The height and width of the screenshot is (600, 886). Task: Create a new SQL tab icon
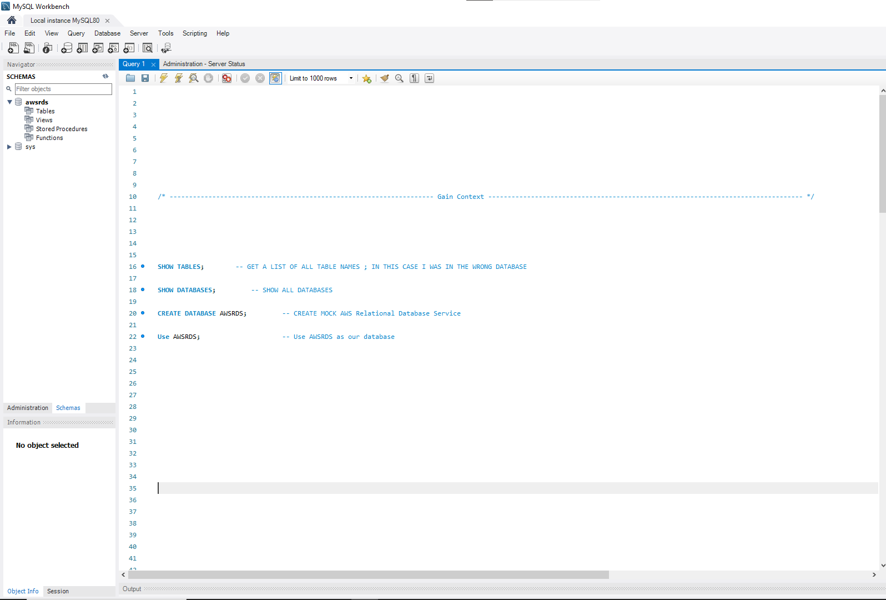[13, 48]
